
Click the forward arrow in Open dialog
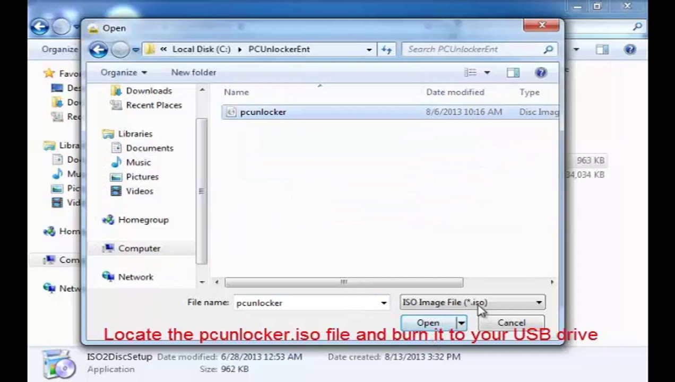[x=120, y=49]
